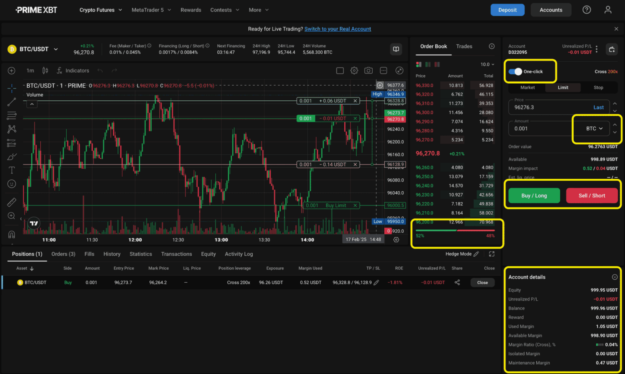Switch order book to sell-orders-only view
Screen dimensions: 625x374
437,64
